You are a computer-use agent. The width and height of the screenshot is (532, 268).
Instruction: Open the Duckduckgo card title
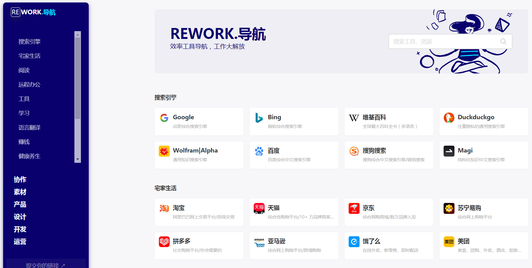(476, 117)
